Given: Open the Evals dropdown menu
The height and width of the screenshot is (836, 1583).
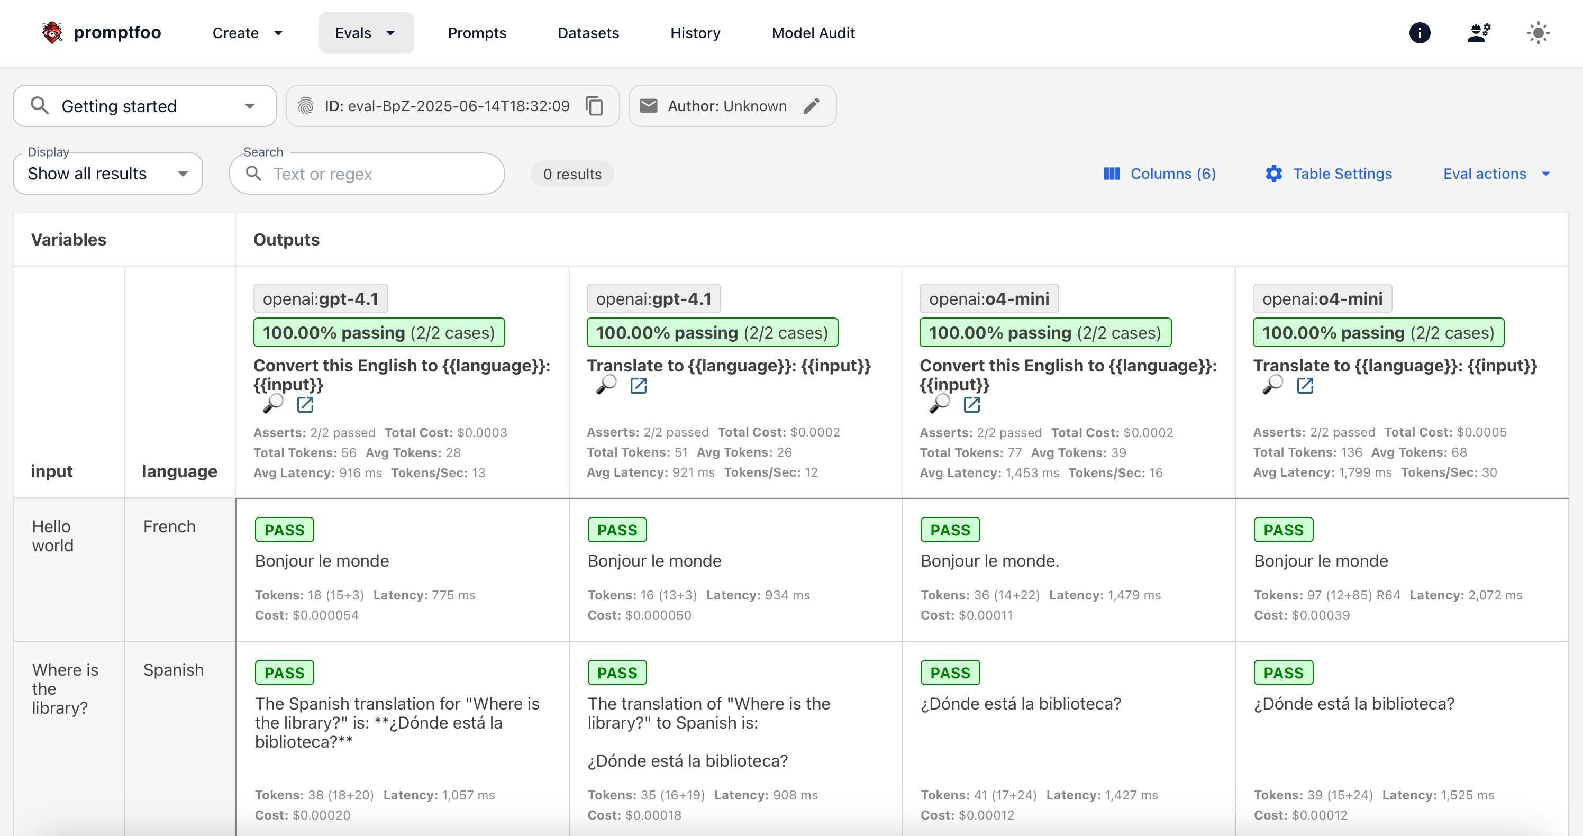Looking at the screenshot, I should 366,33.
